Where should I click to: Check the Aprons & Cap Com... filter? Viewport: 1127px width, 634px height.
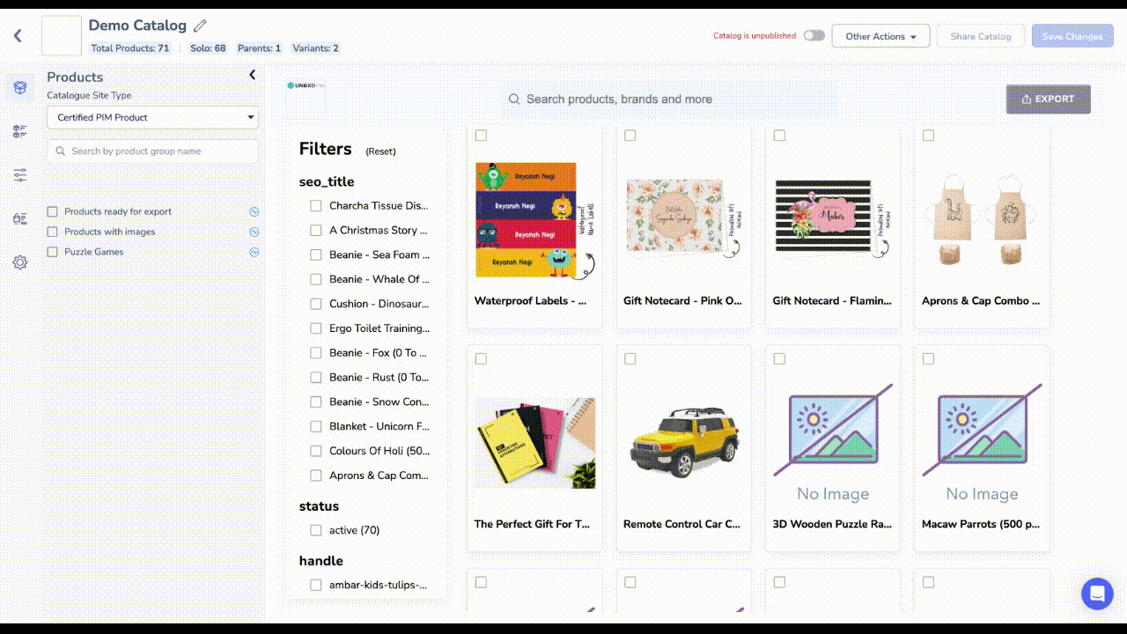point(316,475)
